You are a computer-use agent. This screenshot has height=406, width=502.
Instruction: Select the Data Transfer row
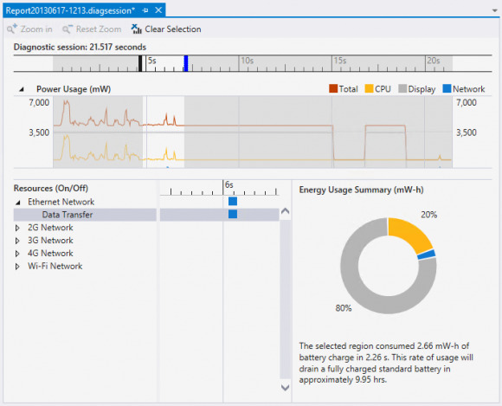coord(85,215)
